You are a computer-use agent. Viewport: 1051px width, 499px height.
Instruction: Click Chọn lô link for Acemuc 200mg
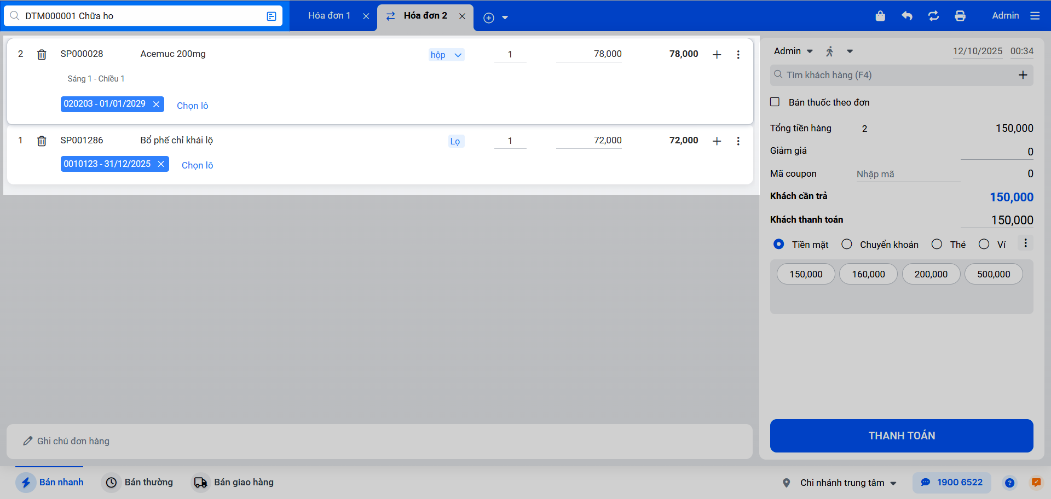(193, 106)
